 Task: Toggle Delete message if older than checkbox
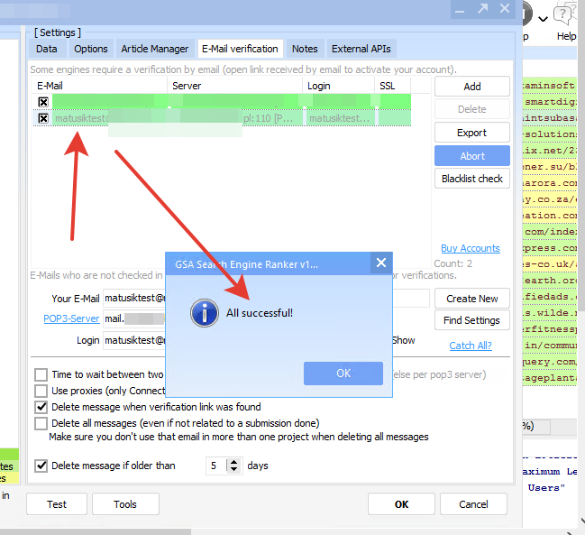click(x=41, y=466)
